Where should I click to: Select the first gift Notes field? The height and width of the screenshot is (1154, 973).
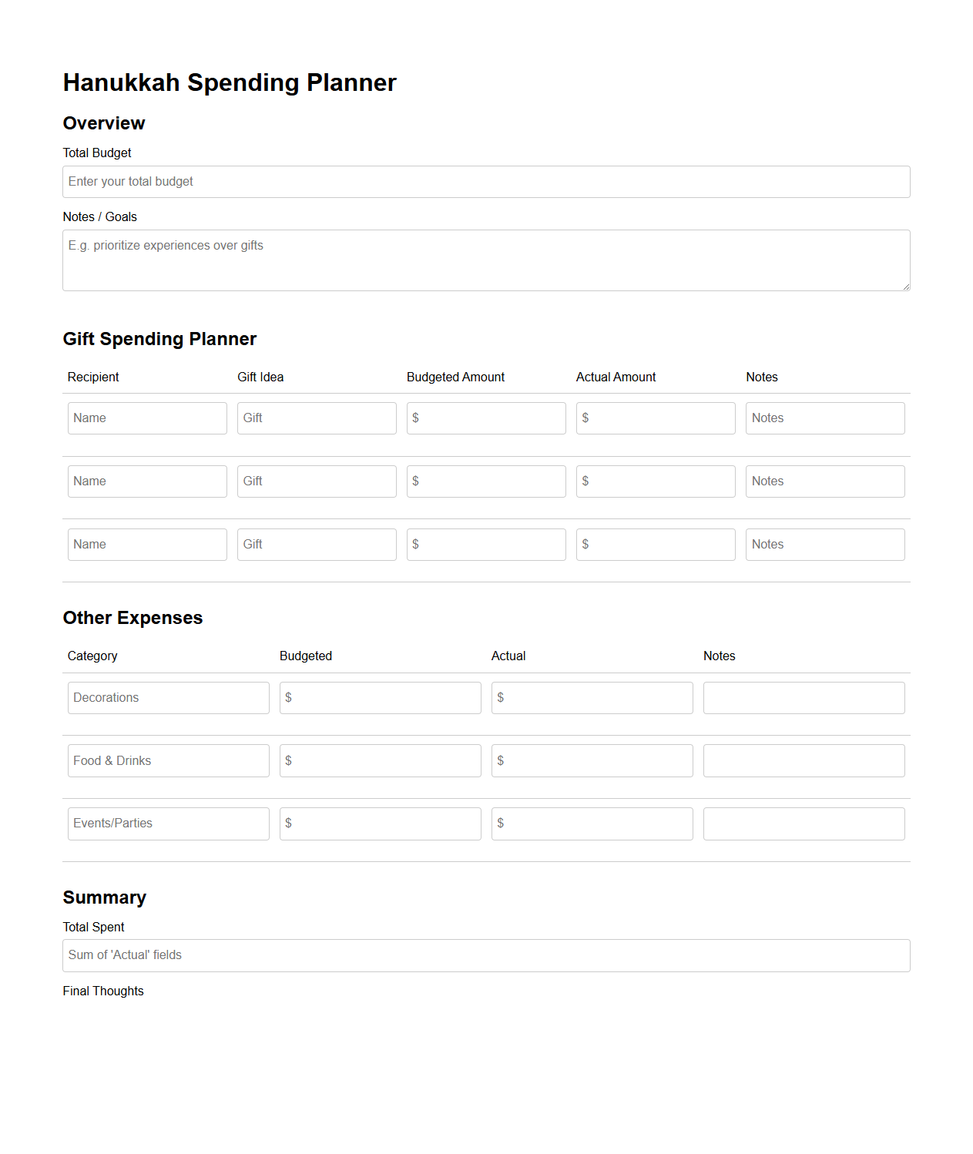[x=824, y=418]
